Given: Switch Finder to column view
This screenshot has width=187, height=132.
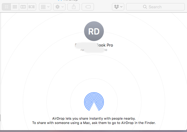Looking at the screenshot, I should 23,7.
